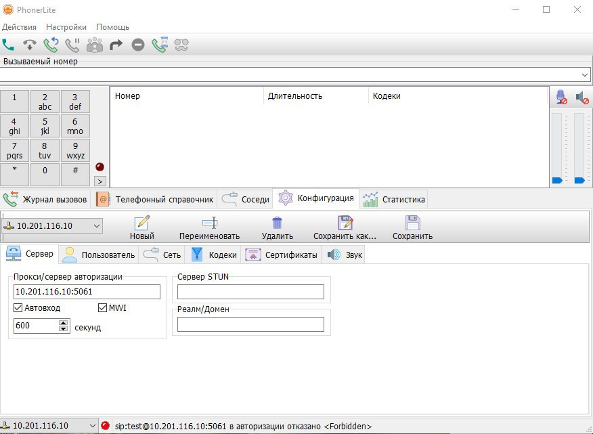Click the glasses and mustache icon
Image resolution: width=593 pixels, height=434 pixels.
181,45
